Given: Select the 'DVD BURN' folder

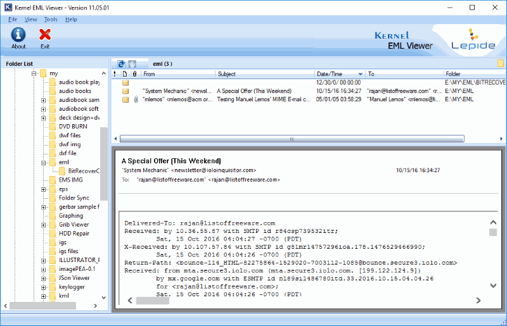Looking at the screenshot, I should coord(73,127).
